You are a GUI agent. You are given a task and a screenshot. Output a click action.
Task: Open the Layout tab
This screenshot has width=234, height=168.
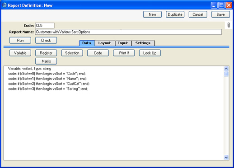(x=105, y=43)
